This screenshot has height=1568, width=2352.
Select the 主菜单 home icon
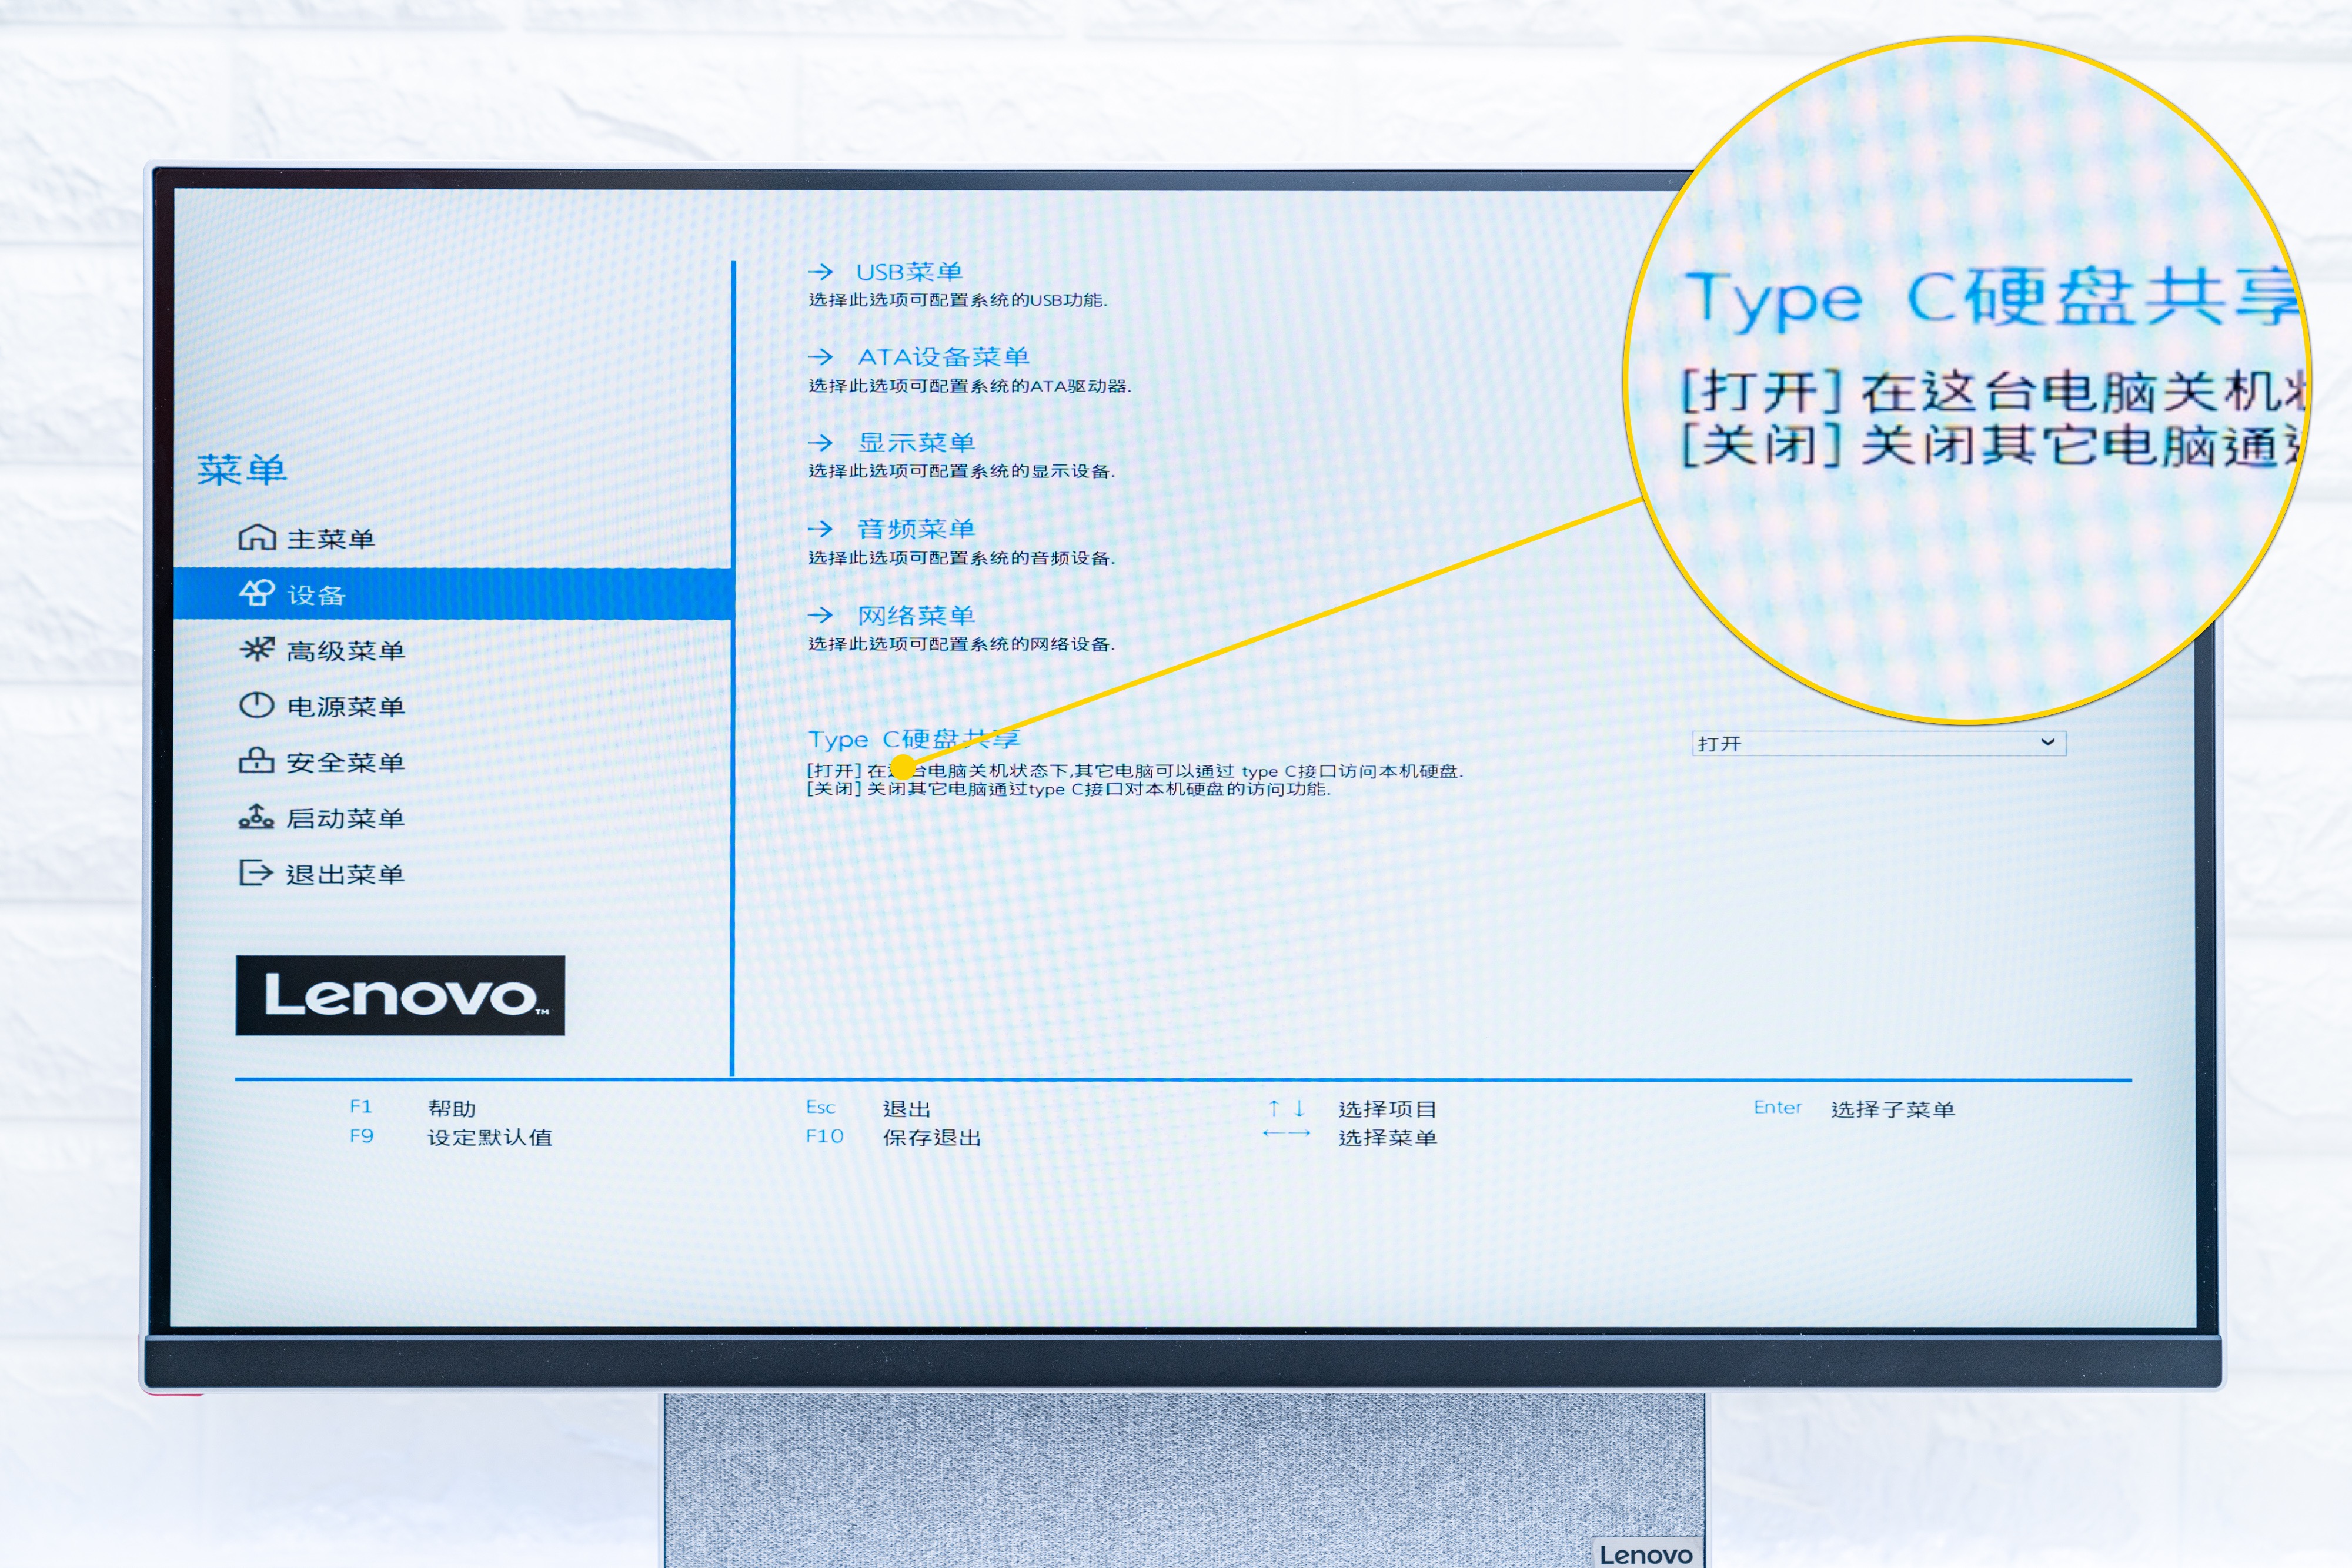pos(258,537)
